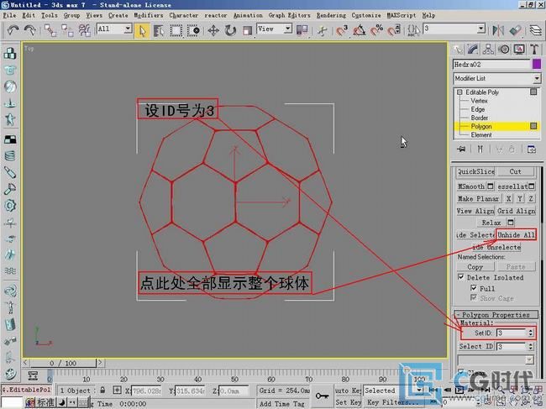Select the Move tool
The width and height of the screenshot is (546, 409).
[x=213, y=30]
